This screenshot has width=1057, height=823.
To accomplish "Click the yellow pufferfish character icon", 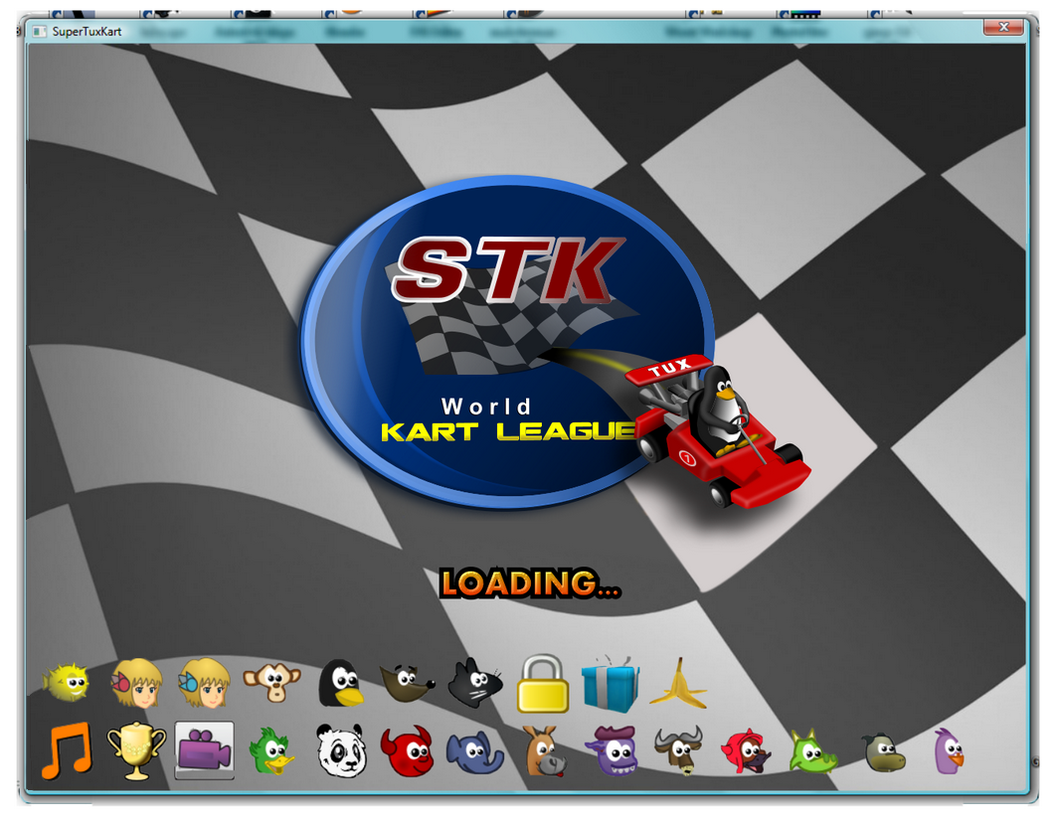I will coord(67,683).
